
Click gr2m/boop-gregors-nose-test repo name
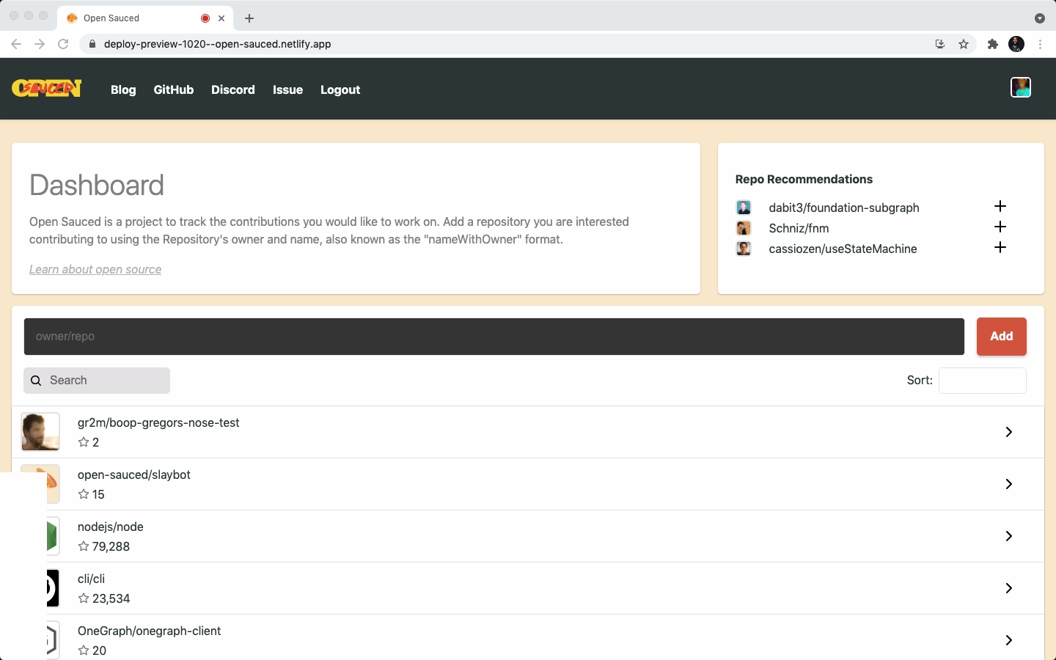[158, 422]
